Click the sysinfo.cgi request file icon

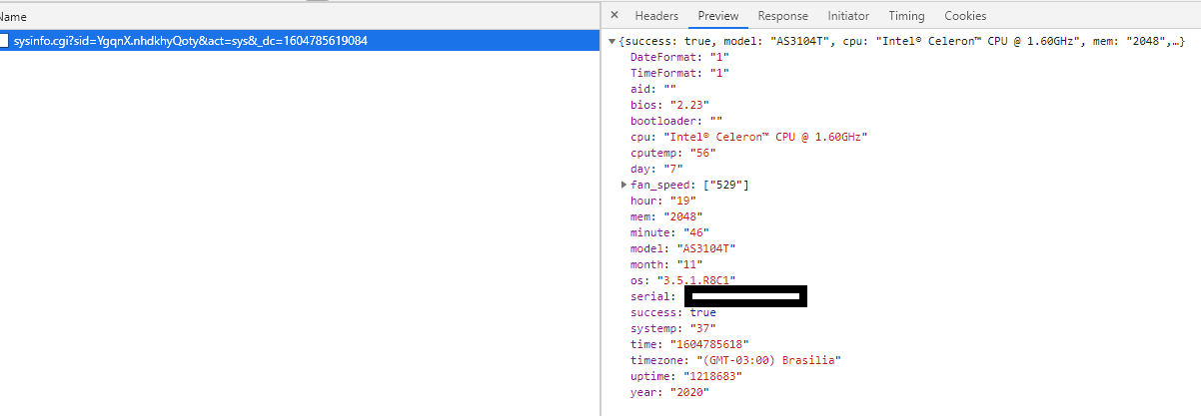tap(4, 41)
